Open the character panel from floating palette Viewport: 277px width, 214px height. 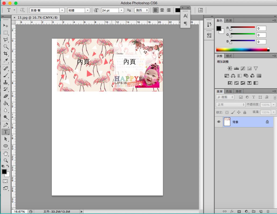(x=185, y=16)
